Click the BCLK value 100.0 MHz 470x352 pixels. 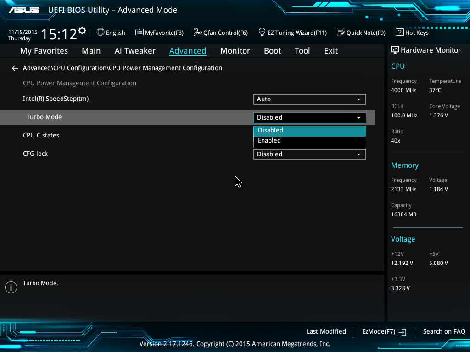click(404, 115)
